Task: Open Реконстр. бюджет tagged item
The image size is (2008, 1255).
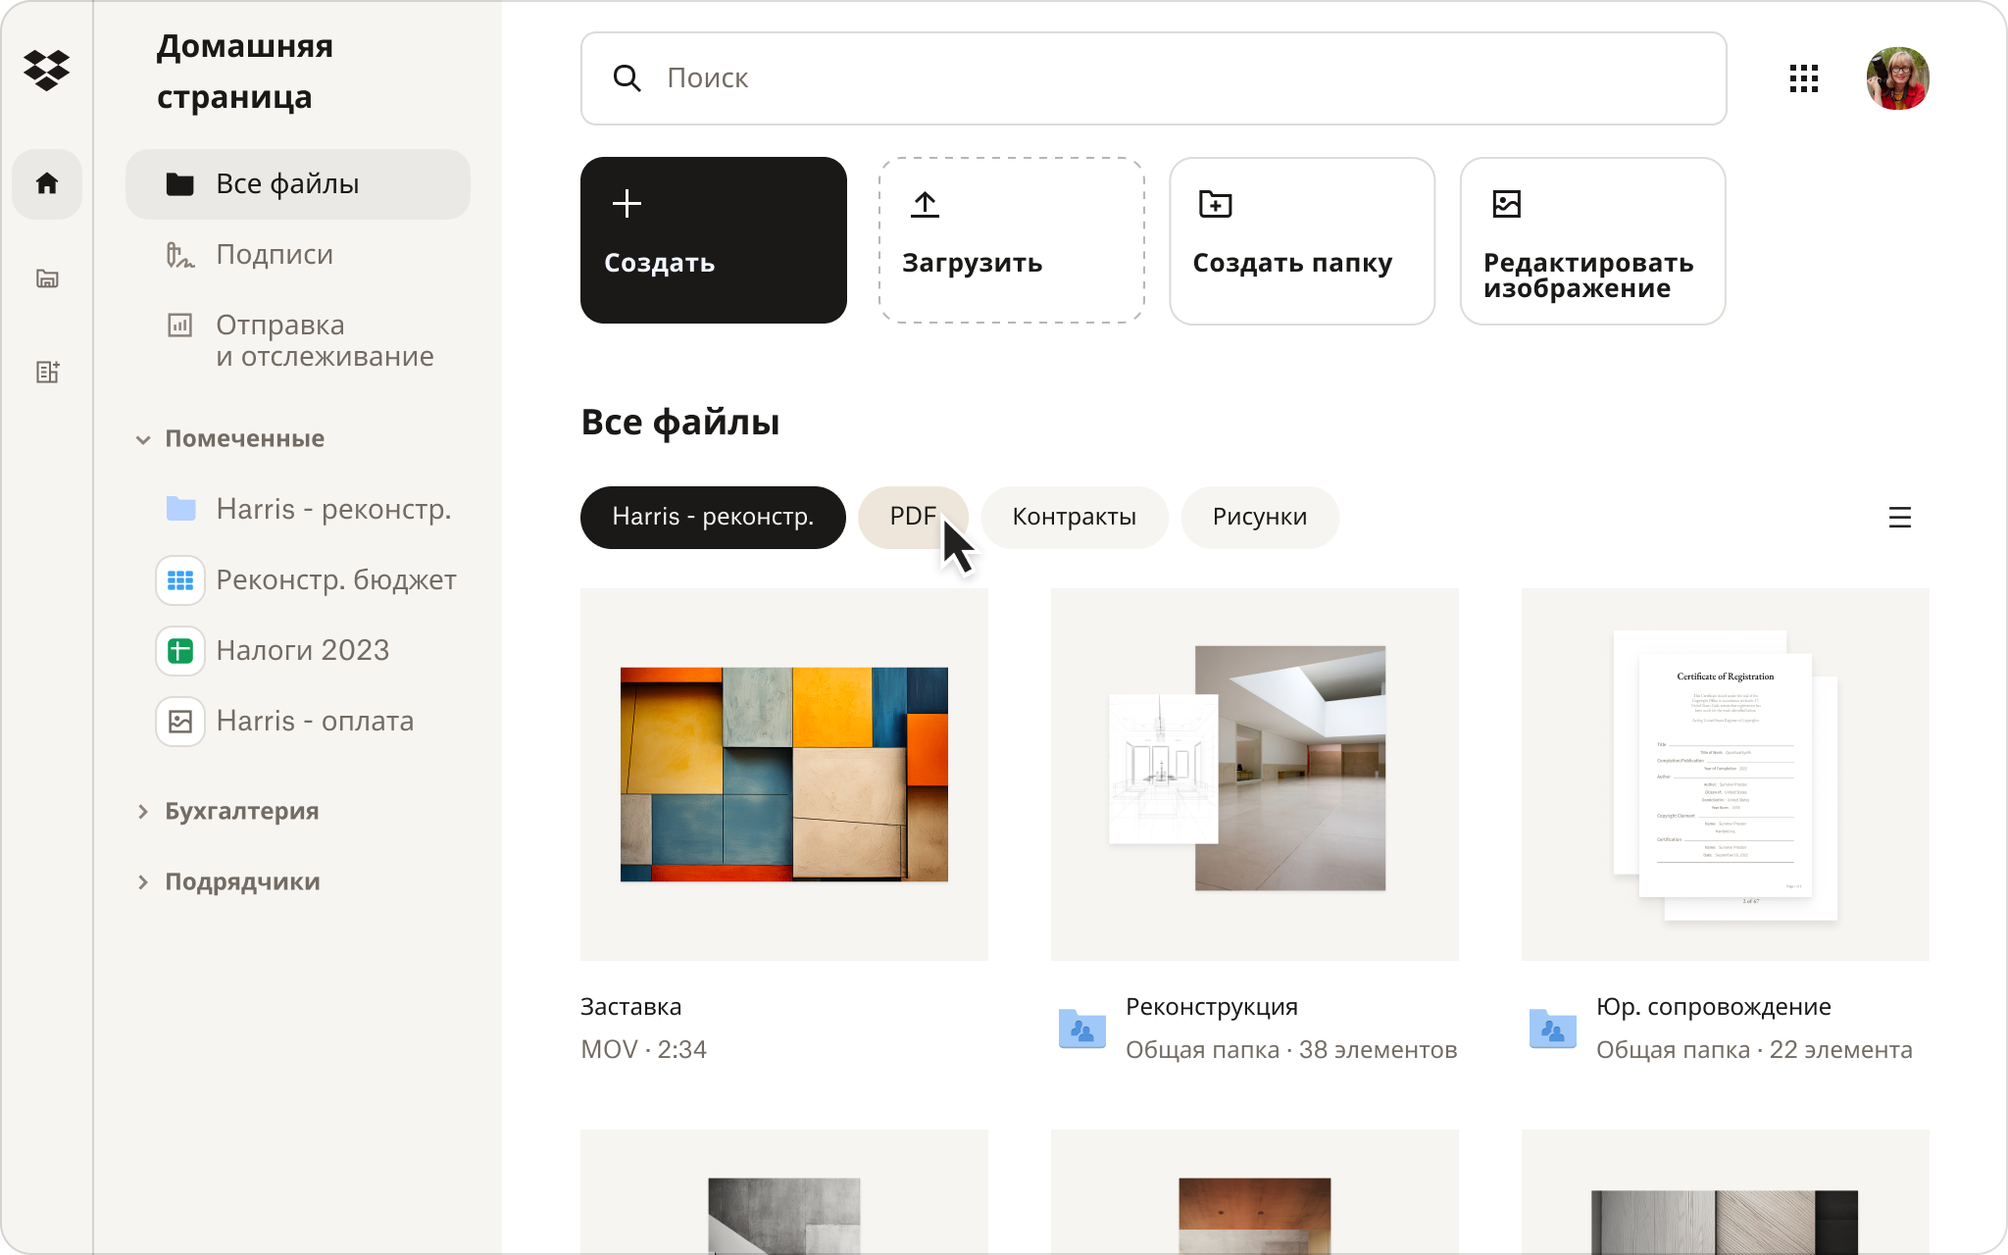Action: (x=306, y=580)
